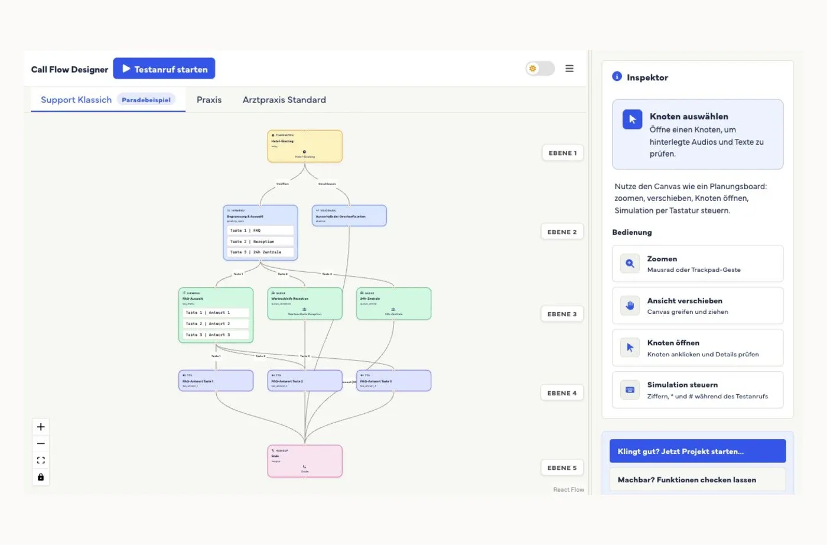Start a test call with Testanruf starten
Screen dimensions: 827x545
tap(164, 69)
